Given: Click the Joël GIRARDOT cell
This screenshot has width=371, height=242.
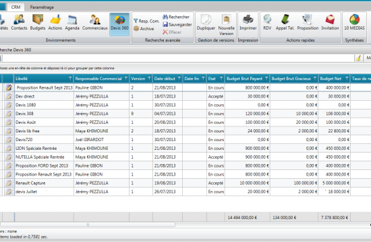Looking at the screenshot, I should [x=101, y=140].
